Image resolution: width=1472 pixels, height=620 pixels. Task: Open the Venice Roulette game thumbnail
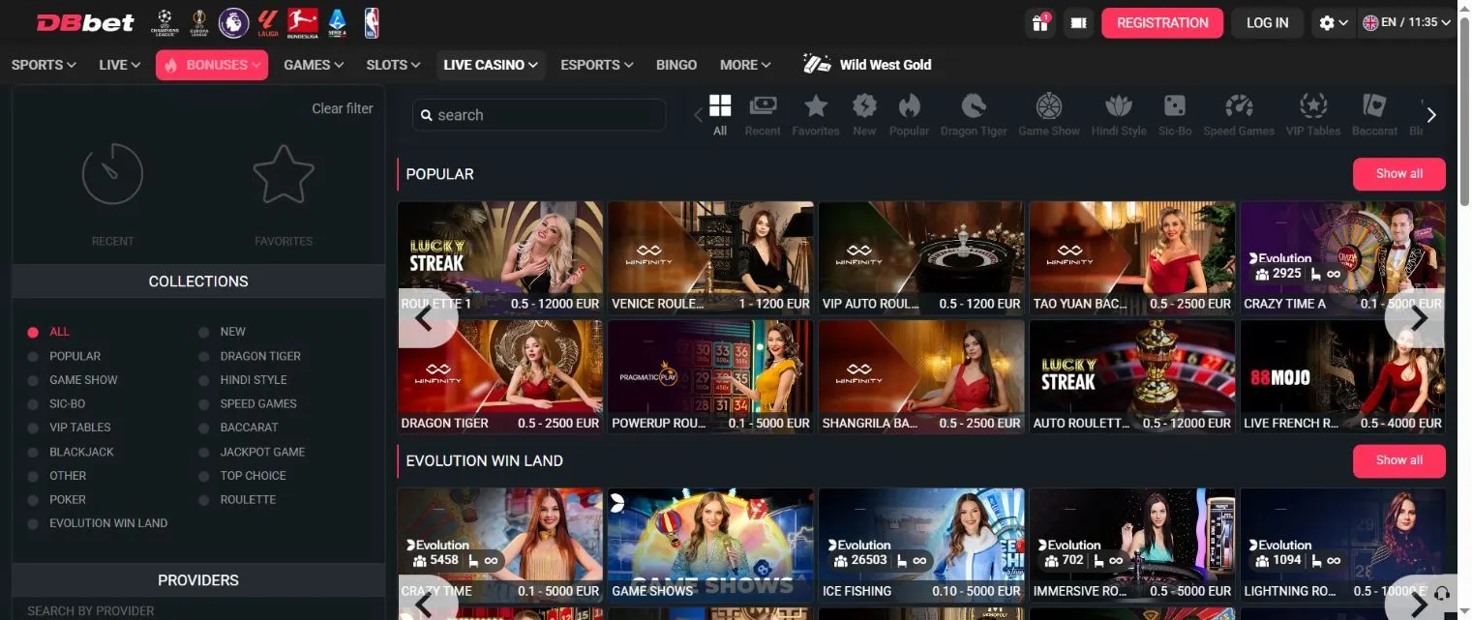(710, 257)
